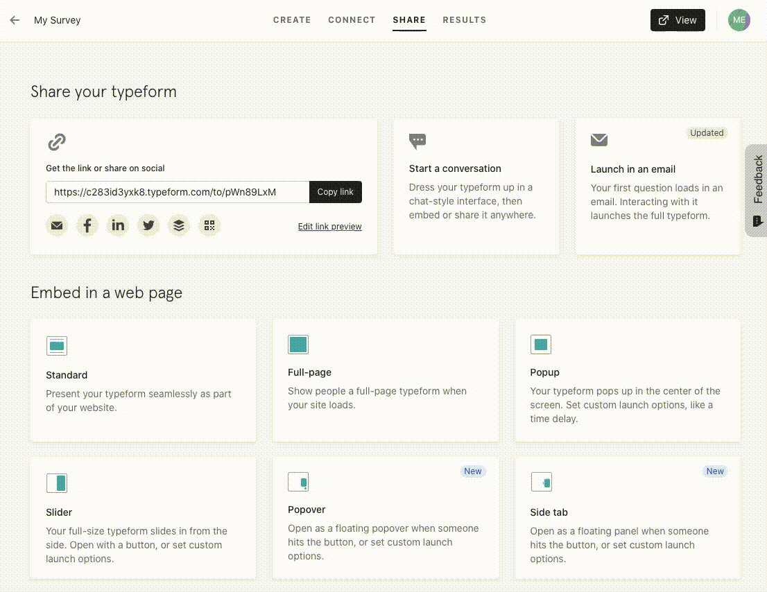This screenshot has height=592, width=767.
Task: Select the Side tab embed icon
Action: (542, 482)
